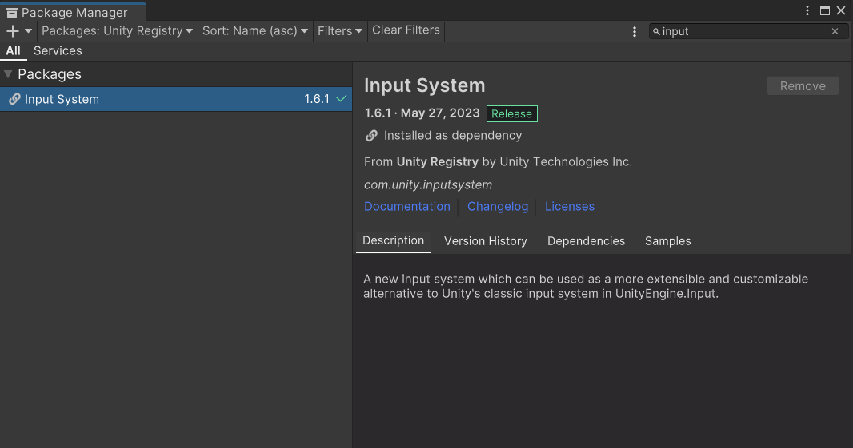853x448 pixels.
Task: Select the Version History tab
Action: [x=485, y=241]
